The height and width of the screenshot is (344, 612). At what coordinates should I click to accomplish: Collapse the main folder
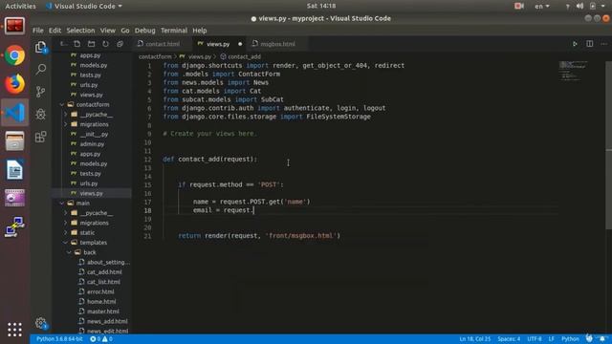62,203
